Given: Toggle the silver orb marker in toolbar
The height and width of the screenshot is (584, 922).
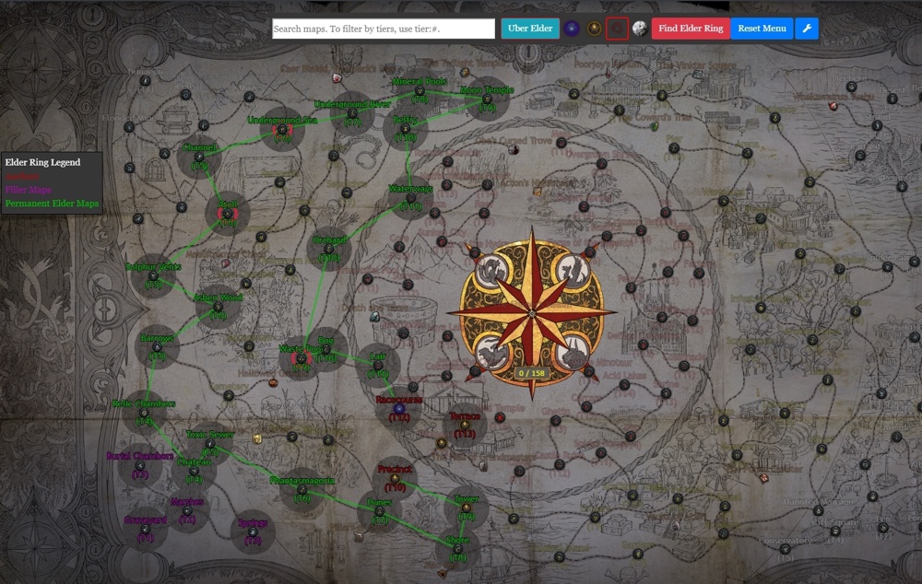Looking at the screenshot, I should (640, 29).
